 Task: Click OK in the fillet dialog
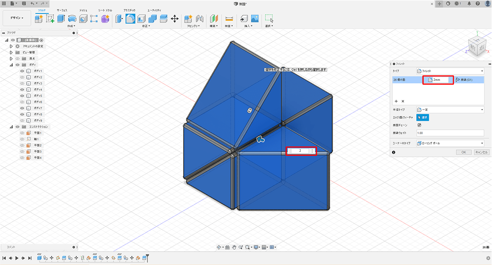463,152
